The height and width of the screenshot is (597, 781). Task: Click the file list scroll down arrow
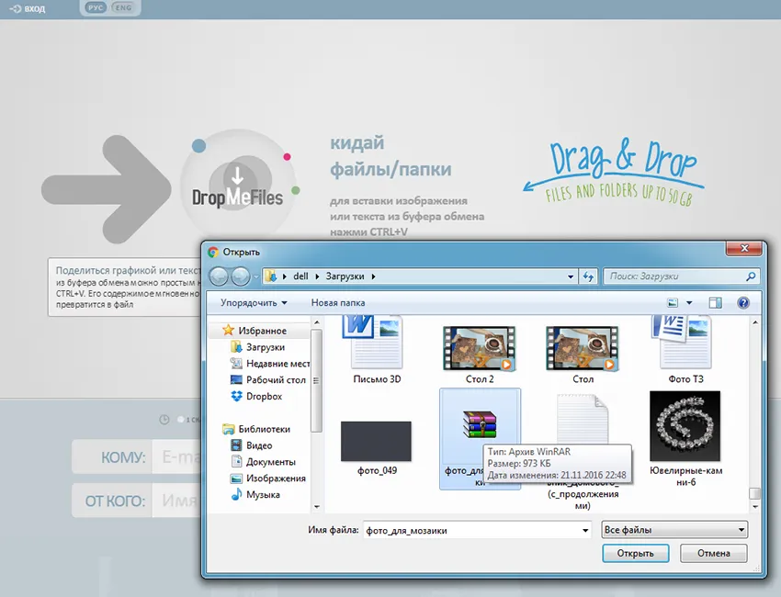[755, 507]
